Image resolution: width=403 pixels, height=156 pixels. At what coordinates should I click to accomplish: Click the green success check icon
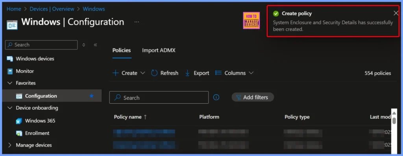[276, 14]
